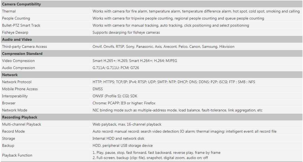The width and height of the screenshot is (303, 162).
Task: Select the Interoperability ONVIF value text
Action: coord(115,96)
